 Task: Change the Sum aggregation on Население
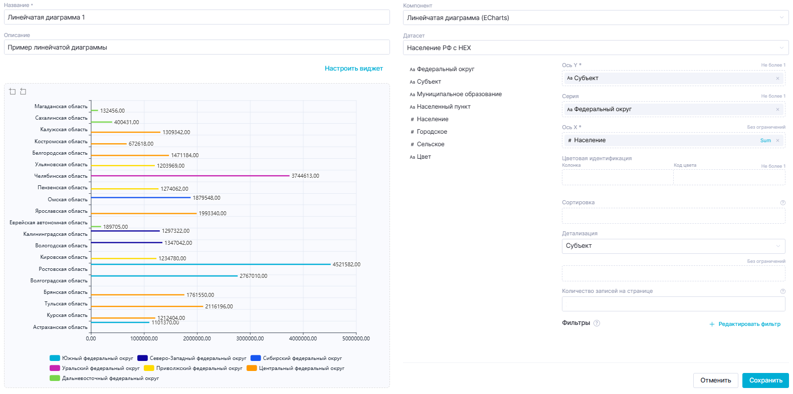pos(765,141)
